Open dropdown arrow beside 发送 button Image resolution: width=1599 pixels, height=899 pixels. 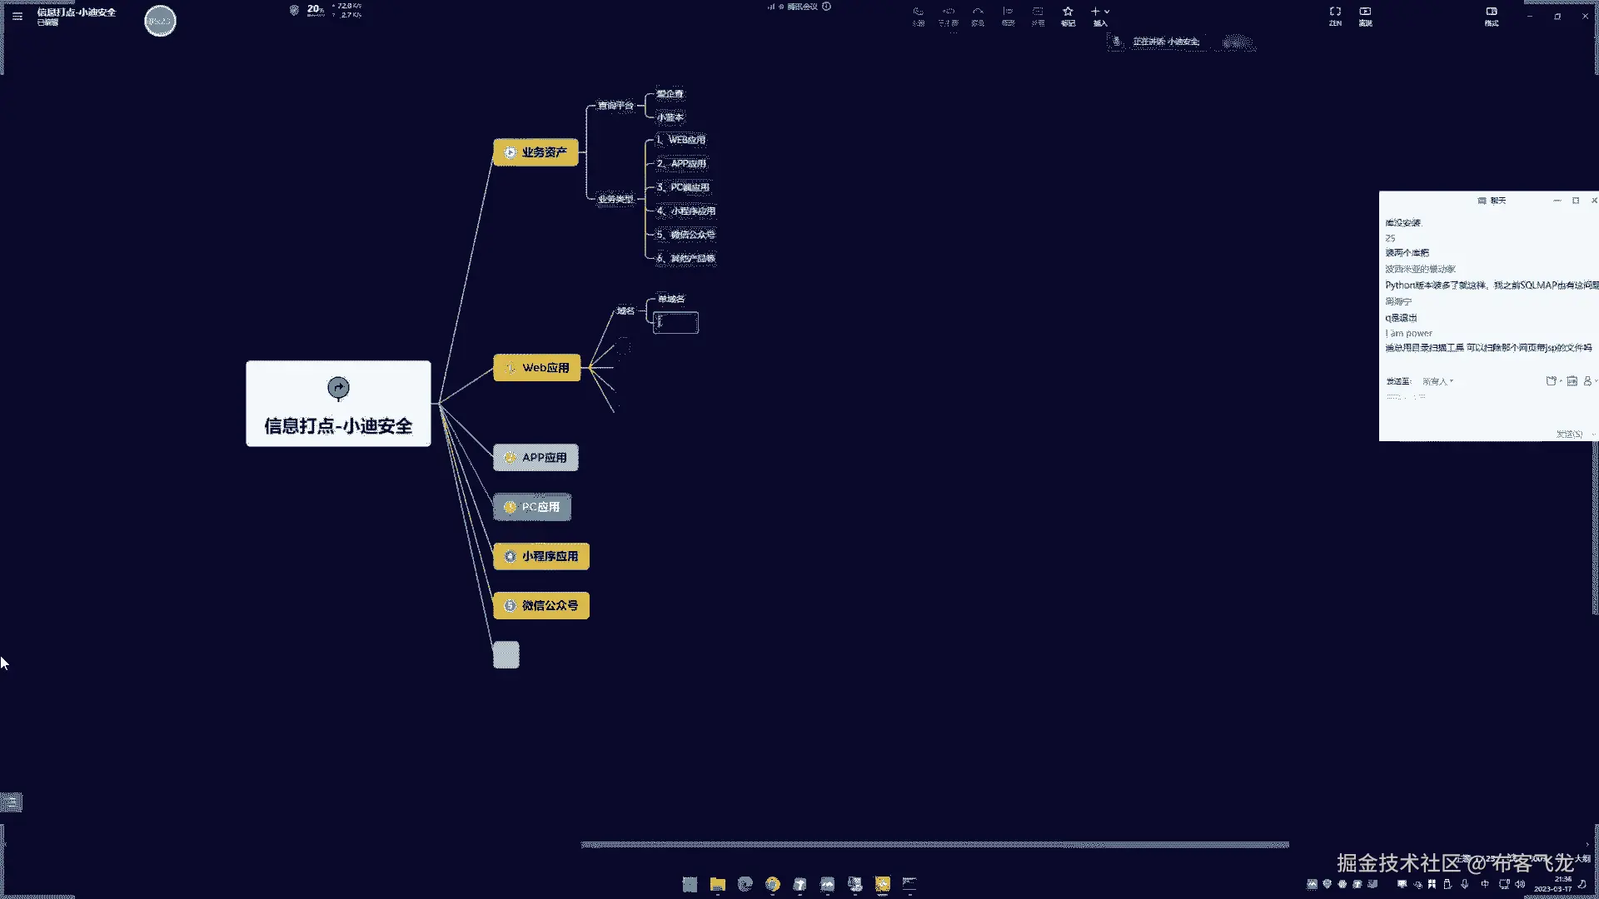1593,434
